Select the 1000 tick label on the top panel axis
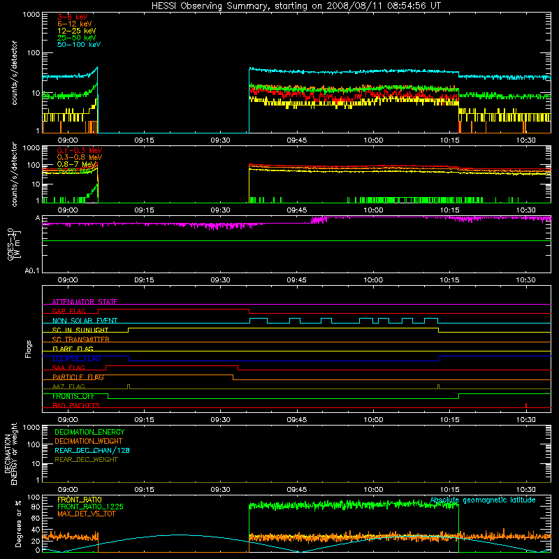Image resolution: width=559 pixels, height=559 pixels. tap(31, 15)
